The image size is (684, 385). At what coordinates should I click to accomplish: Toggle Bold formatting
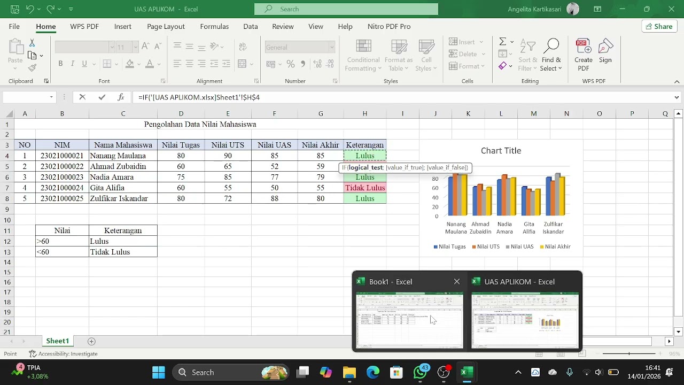[x=60, y=64]
